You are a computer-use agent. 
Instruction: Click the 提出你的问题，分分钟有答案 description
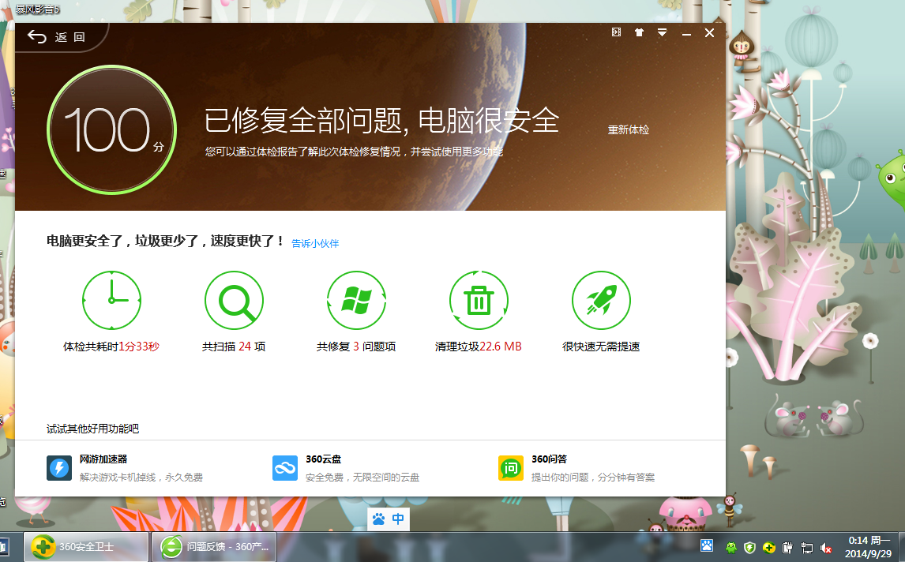point(593,478)
